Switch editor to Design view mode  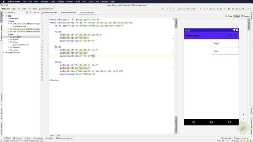245,16
